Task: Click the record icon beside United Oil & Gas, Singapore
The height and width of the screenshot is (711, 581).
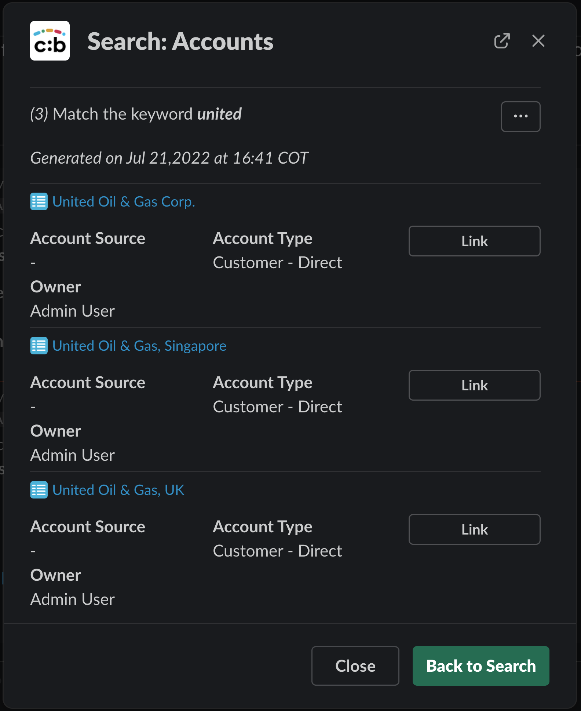Action: (39, 346)
